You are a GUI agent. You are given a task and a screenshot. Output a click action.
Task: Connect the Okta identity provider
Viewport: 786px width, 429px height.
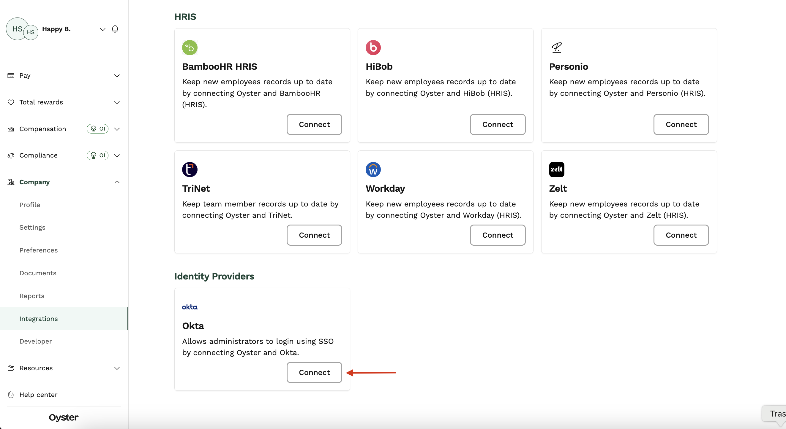(x=314, y=372)
